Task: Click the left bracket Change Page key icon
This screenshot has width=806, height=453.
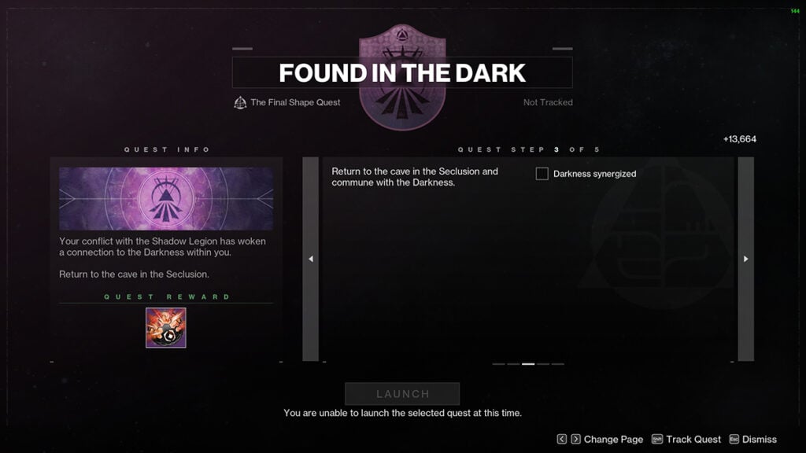Action: (561, 439)
